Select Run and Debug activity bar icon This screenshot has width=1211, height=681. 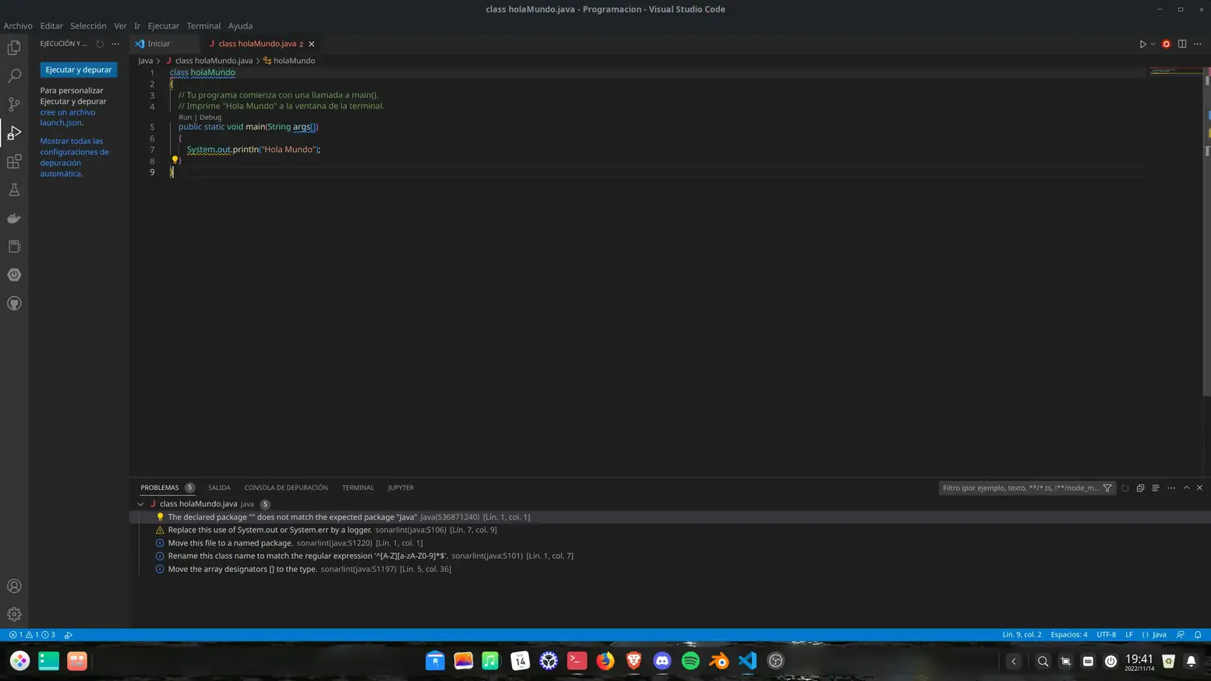pyautogui.click(x=14, y=133)
